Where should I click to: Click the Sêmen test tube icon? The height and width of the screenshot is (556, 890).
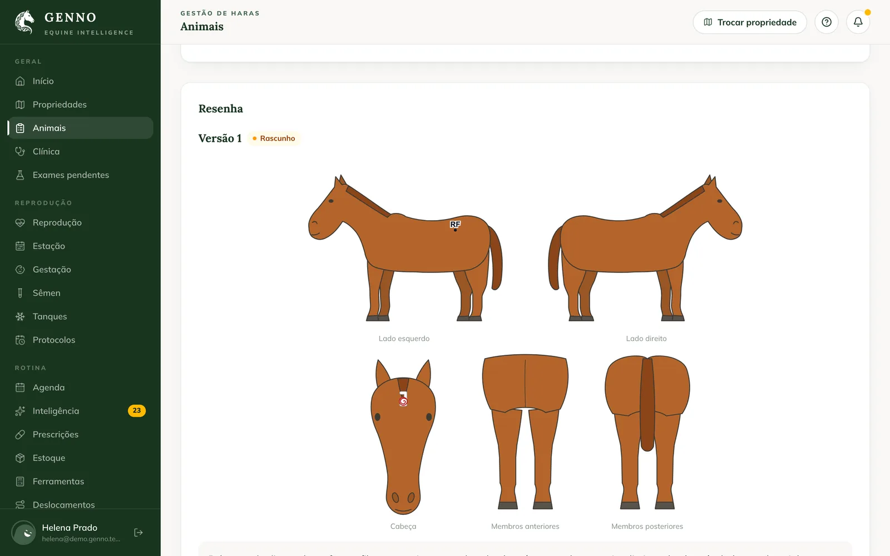pos(20,293)
